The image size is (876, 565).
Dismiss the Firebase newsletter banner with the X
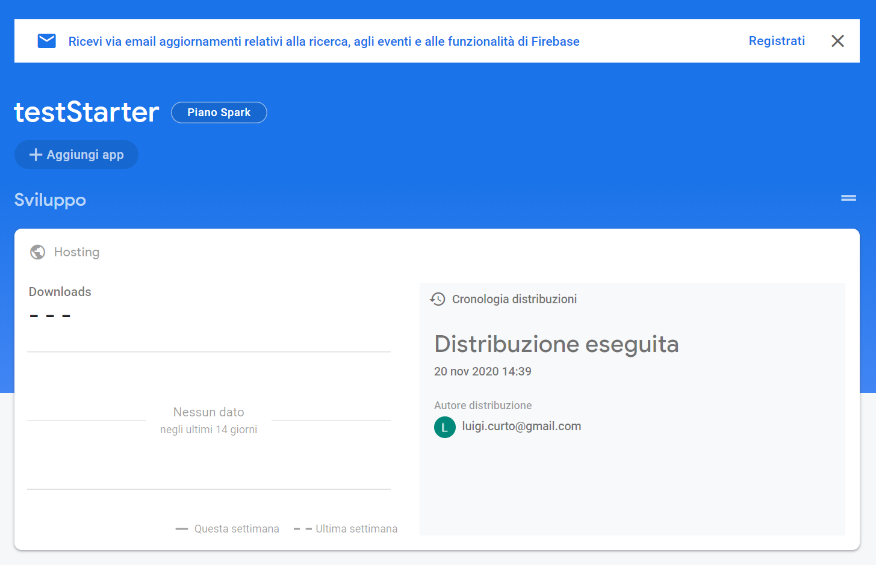click(837, 41)
